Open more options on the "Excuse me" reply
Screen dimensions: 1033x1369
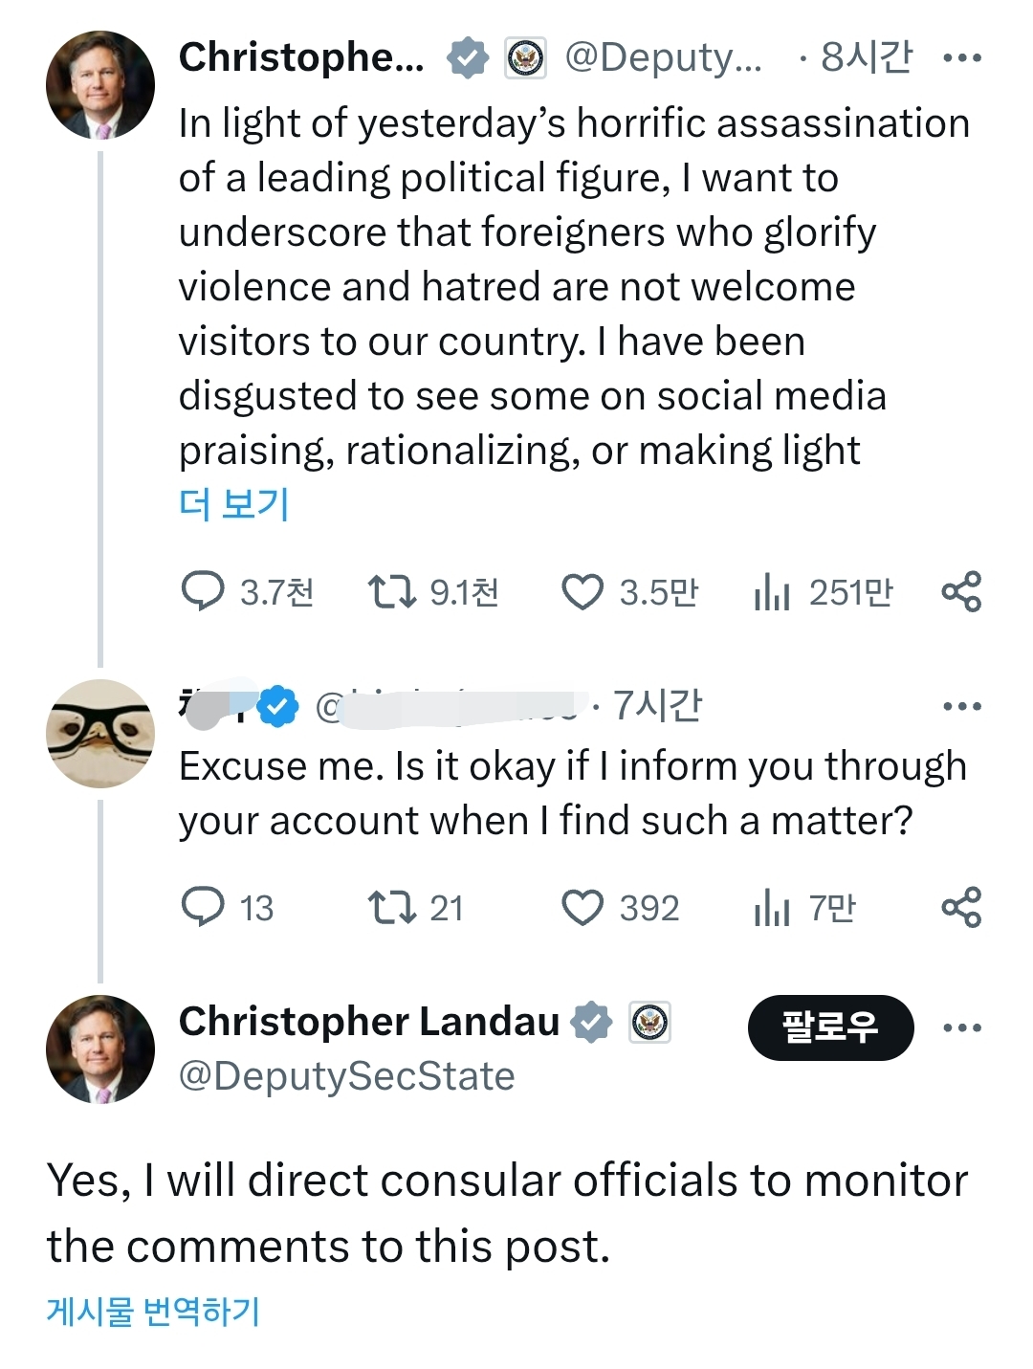[961, 707]
